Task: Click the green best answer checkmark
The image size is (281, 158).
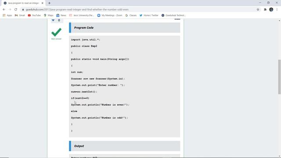Action: (56, 32)
